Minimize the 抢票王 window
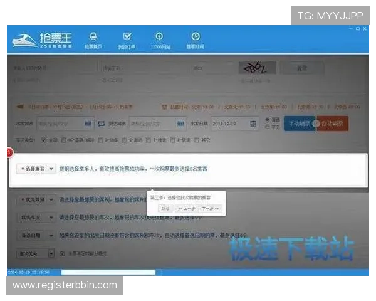This screenshot has width=376, height=301. coord(351,29)
